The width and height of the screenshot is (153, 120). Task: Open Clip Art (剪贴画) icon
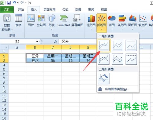pos(41,18)
